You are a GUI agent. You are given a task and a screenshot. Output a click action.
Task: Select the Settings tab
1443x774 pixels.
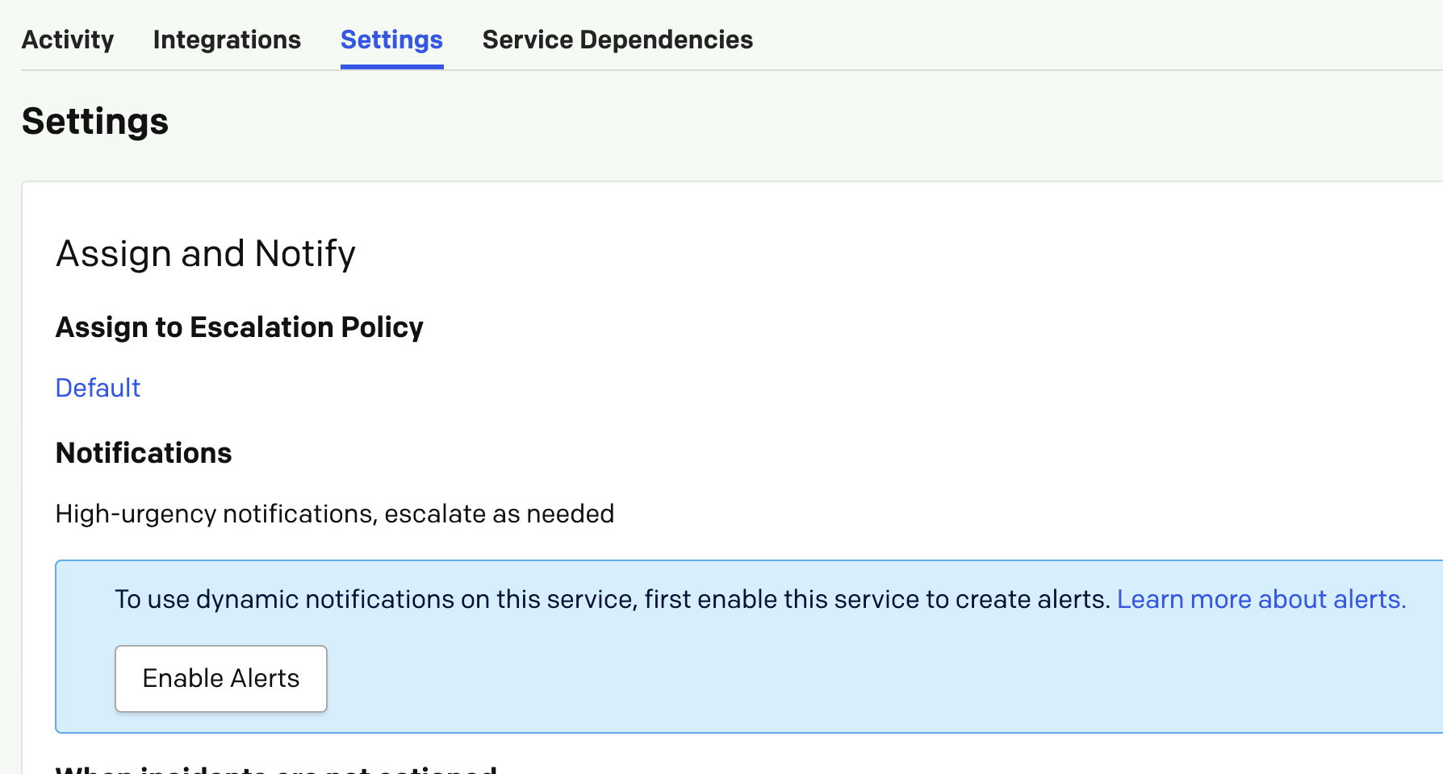[391, 40]
